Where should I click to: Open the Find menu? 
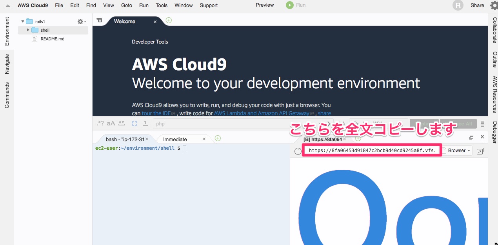click(91, 5)
